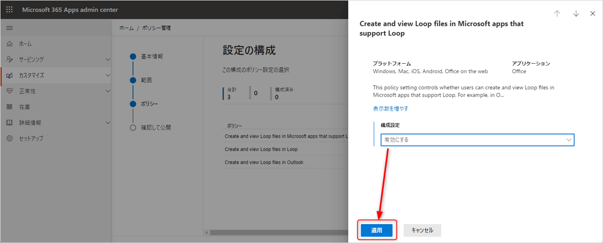Click ホーム breadcrumb link
This screenshot has width=603, height=243.
(126, 28)
